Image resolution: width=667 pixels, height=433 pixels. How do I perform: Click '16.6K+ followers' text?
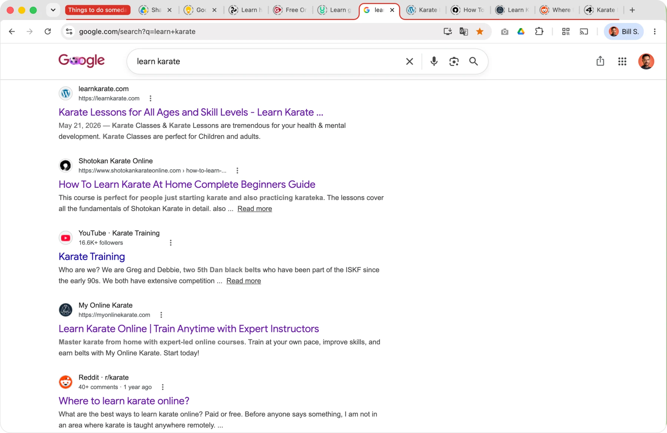[x=101, y=243]
